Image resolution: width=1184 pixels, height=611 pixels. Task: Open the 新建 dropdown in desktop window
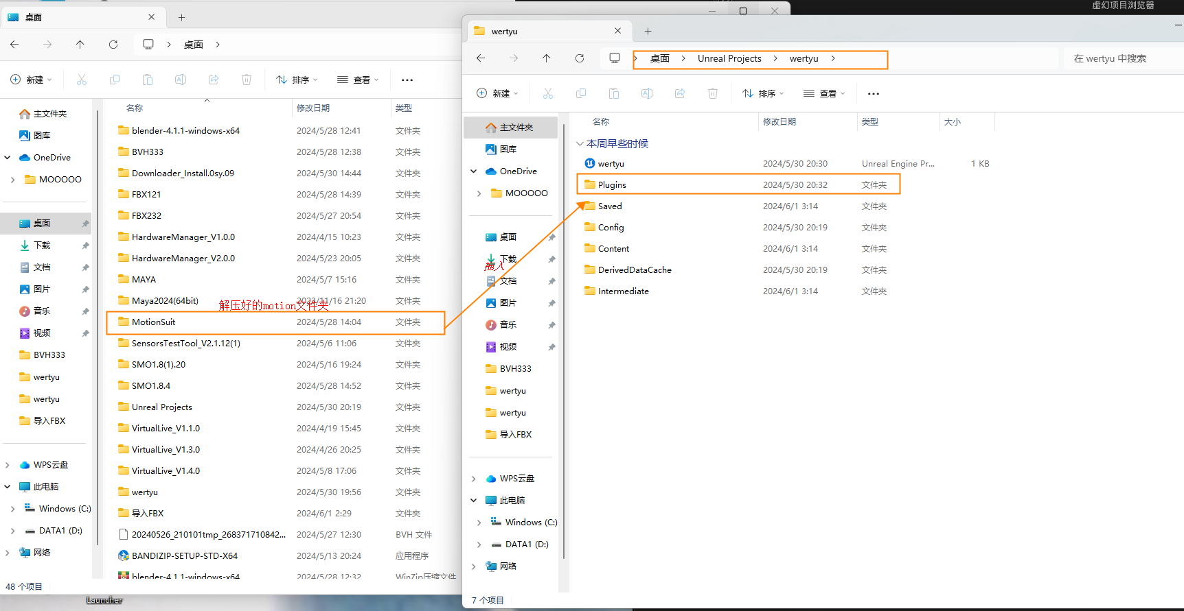click(32, 80)
